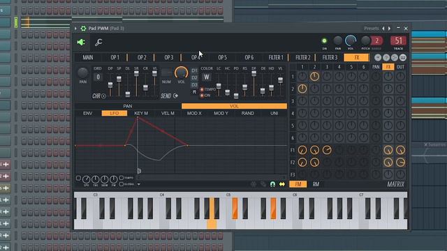Select the ENV envelope tab
The height and width of the screenshot is (251, 447).
87,113
